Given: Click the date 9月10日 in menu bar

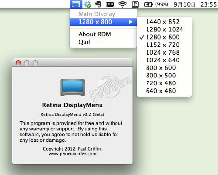Looking at the screenshot, I should [184, 4].
